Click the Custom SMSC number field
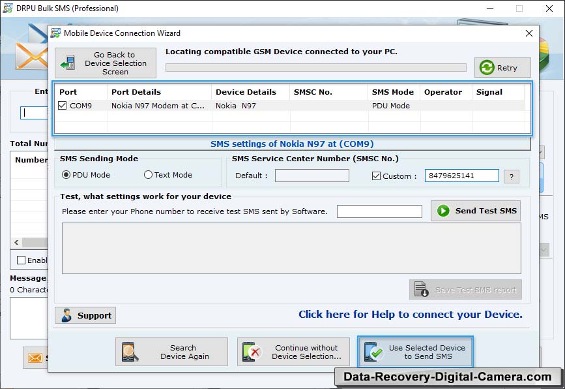The height and width of the screenshot is (389, 565). [x=461, y=176]
